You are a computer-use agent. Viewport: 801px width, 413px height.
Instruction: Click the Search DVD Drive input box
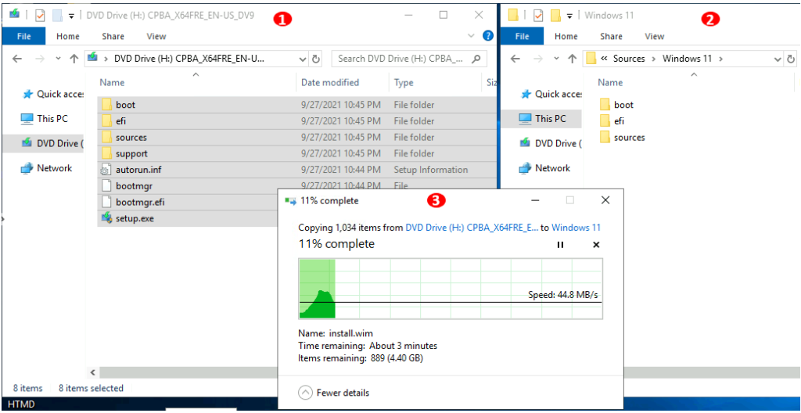403,59
